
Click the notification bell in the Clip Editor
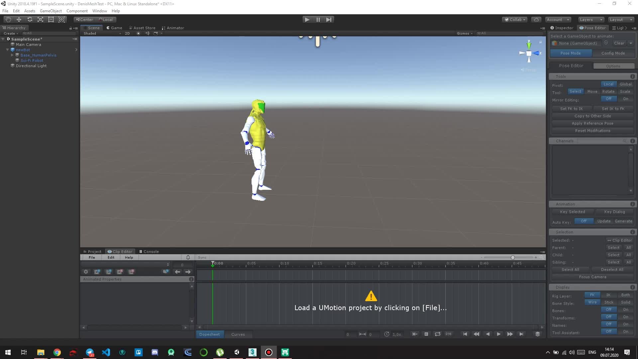(188, 257)
